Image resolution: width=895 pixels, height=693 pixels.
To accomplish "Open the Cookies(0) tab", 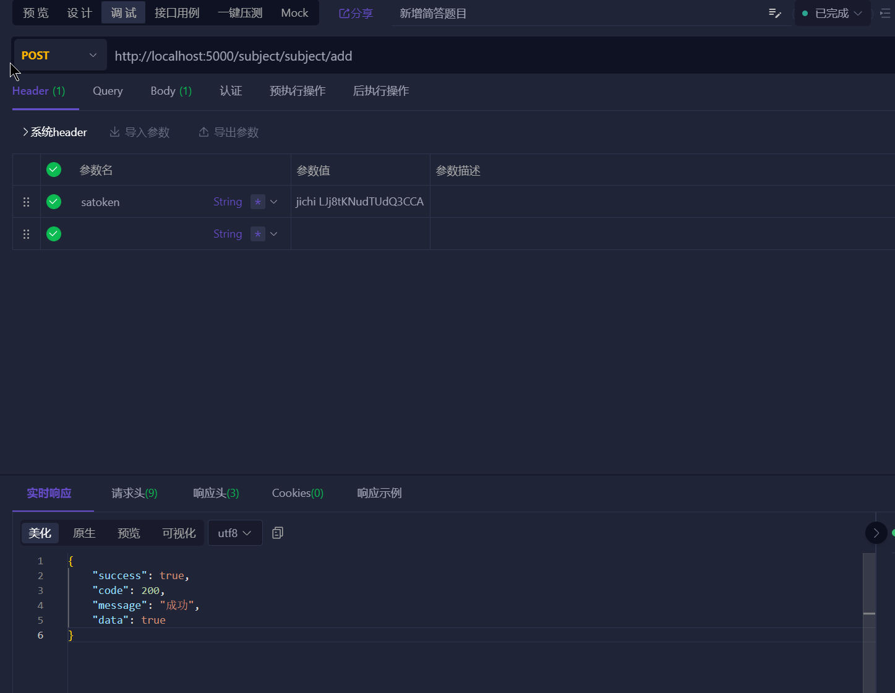I will (298, 493).
